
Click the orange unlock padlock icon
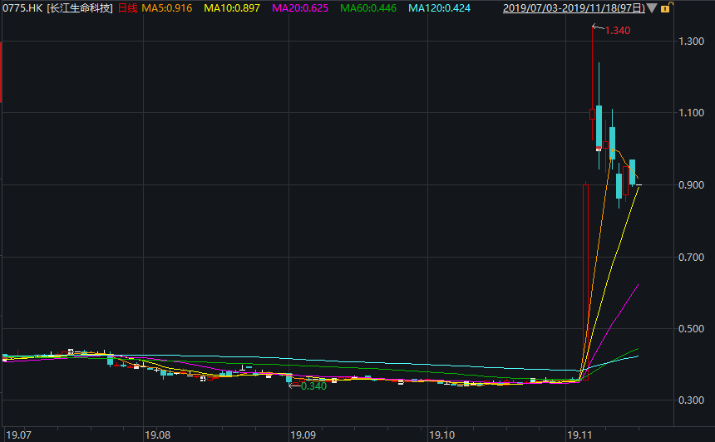[x=664, y=8]
